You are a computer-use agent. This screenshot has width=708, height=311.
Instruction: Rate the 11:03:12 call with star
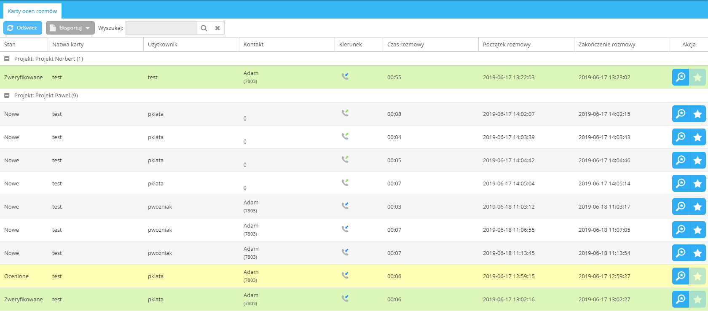click(x=697, y=206)
